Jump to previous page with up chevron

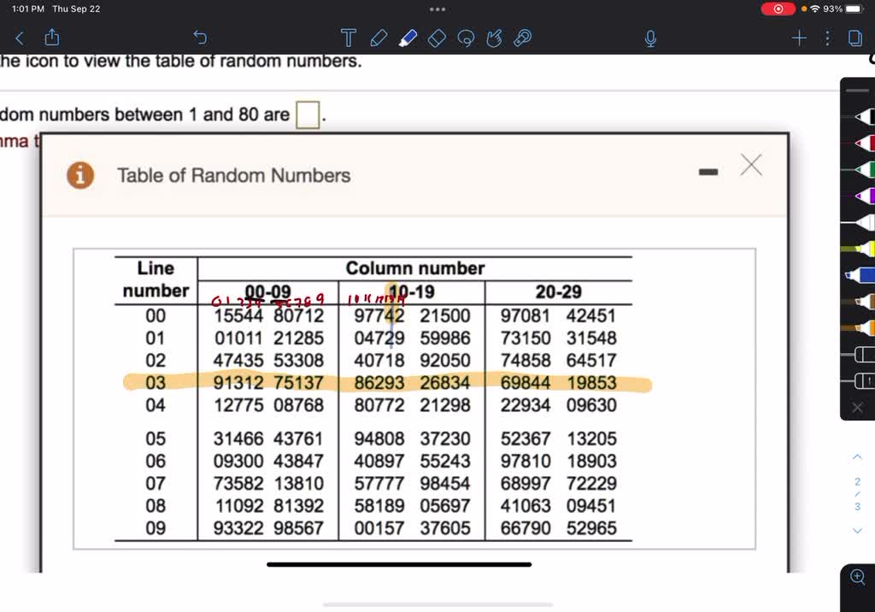click(x=858, y=458)
